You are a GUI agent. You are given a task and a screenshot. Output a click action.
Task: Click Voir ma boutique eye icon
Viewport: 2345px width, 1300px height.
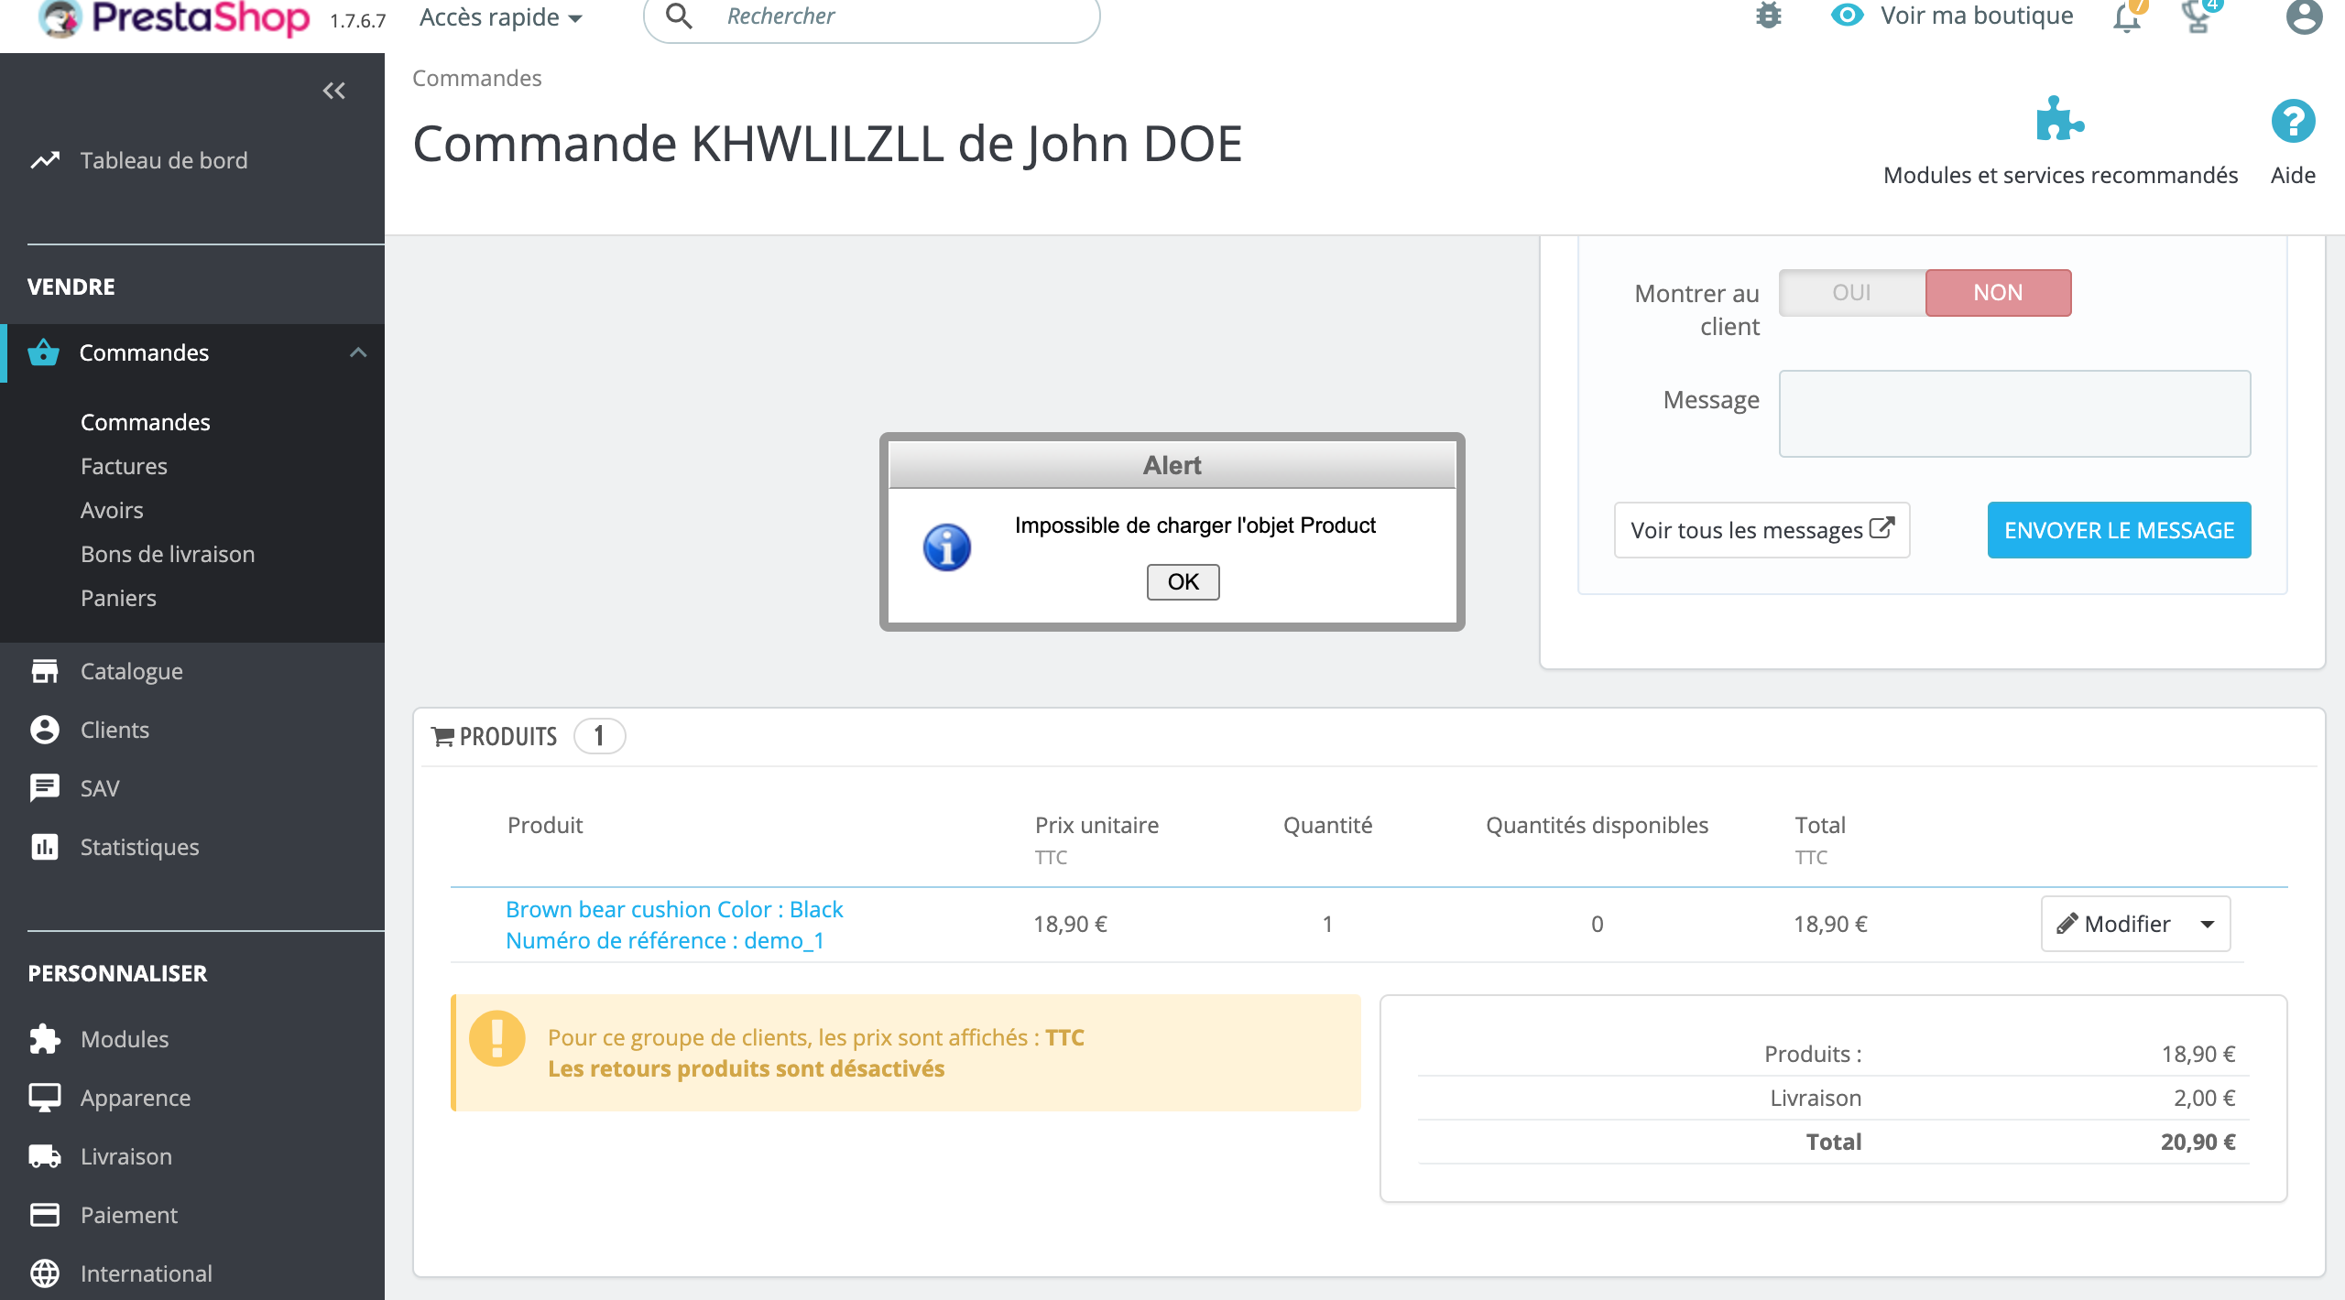click(1847, 16)
